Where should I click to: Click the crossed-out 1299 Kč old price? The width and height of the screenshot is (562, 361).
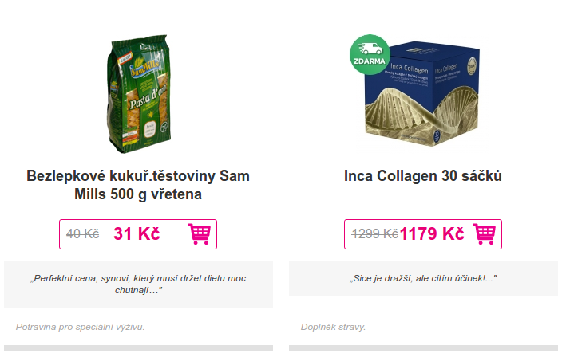pos(374,234)
